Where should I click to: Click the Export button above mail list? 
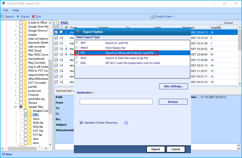pyautogui.click(x=228, y=23)
